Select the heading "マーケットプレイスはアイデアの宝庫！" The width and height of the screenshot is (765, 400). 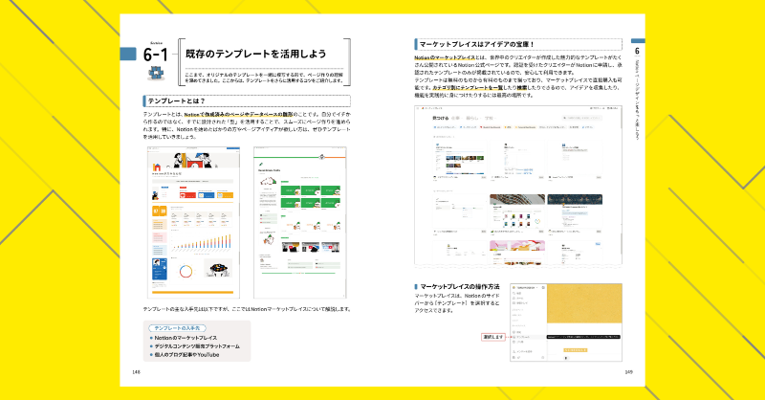coord(476,44)
